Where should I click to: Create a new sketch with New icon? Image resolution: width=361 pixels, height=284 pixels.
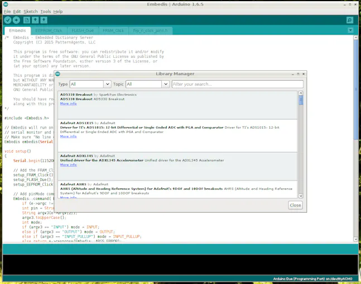pos(27,20)
